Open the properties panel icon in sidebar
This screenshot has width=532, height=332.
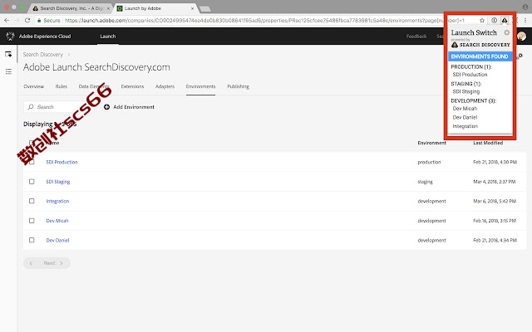pos(8,54)
